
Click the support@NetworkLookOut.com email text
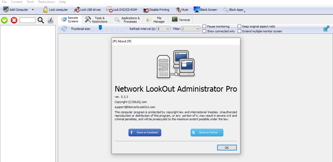tap(135, 107)
